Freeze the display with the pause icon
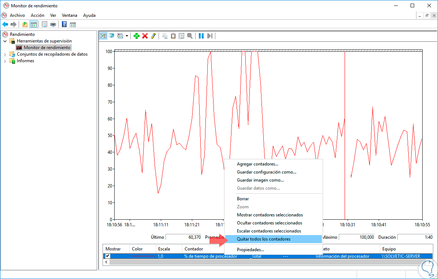The height and width of the screenshot is (279, 438). tap(201, 36)
